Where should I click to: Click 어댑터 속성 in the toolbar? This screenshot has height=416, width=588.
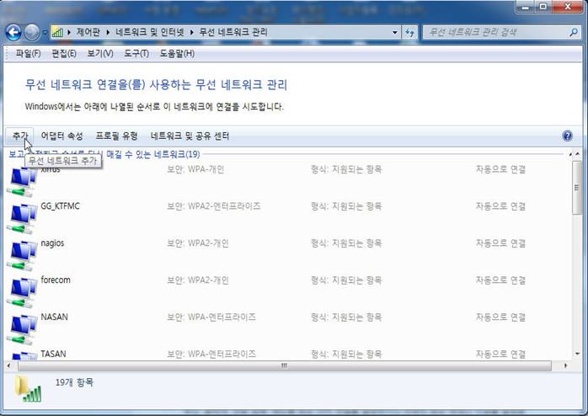61,136
